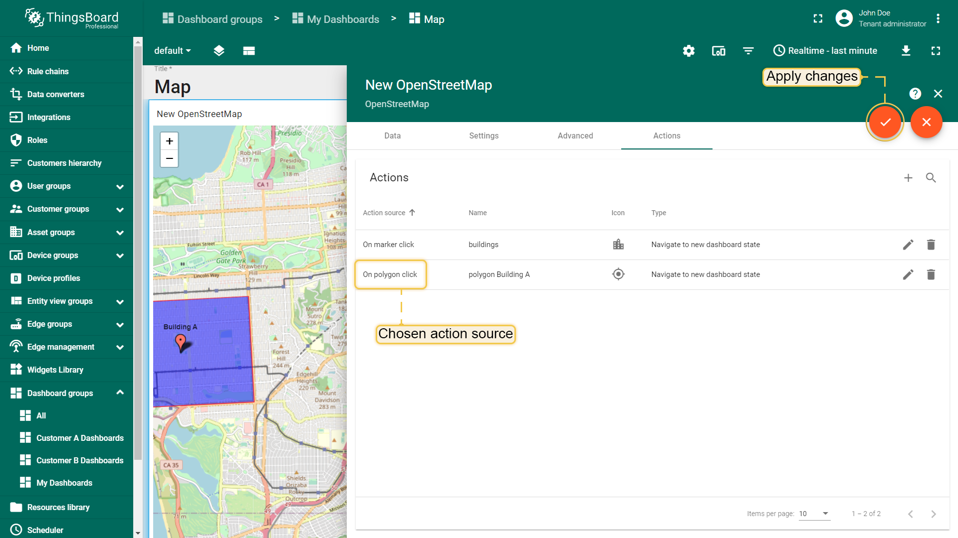Go to Dashboard groups breadcrumb
Viewport: 958px width, 538px height.
(213, 19)
